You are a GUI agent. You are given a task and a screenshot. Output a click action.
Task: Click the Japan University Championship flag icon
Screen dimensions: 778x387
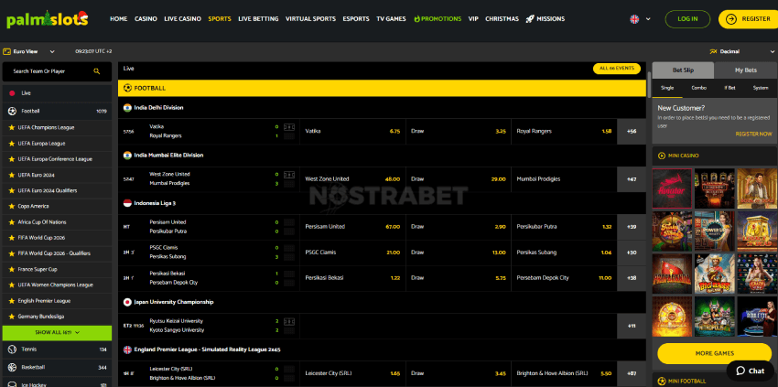(x=127, y=302)
